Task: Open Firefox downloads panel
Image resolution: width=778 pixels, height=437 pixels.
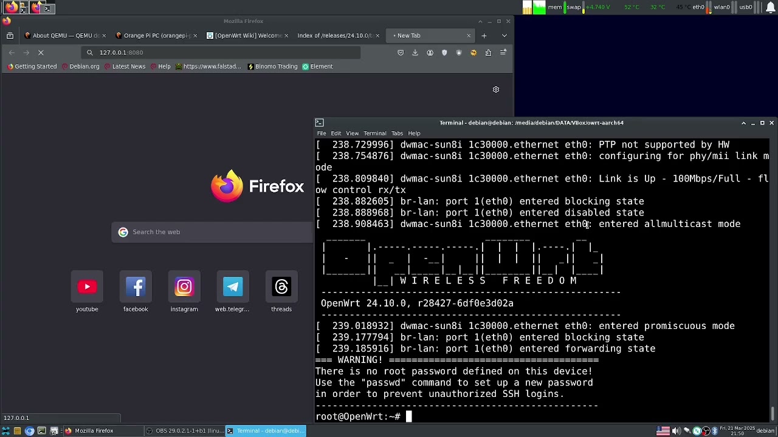Action: [x=415, y=53]
